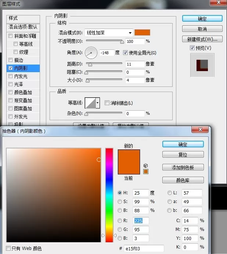Click the C cyan value field 14

(x=190, y=221)
